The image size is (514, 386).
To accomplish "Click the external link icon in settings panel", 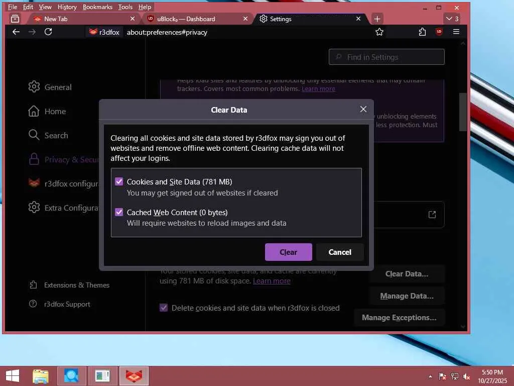I will tap(432, 214).
